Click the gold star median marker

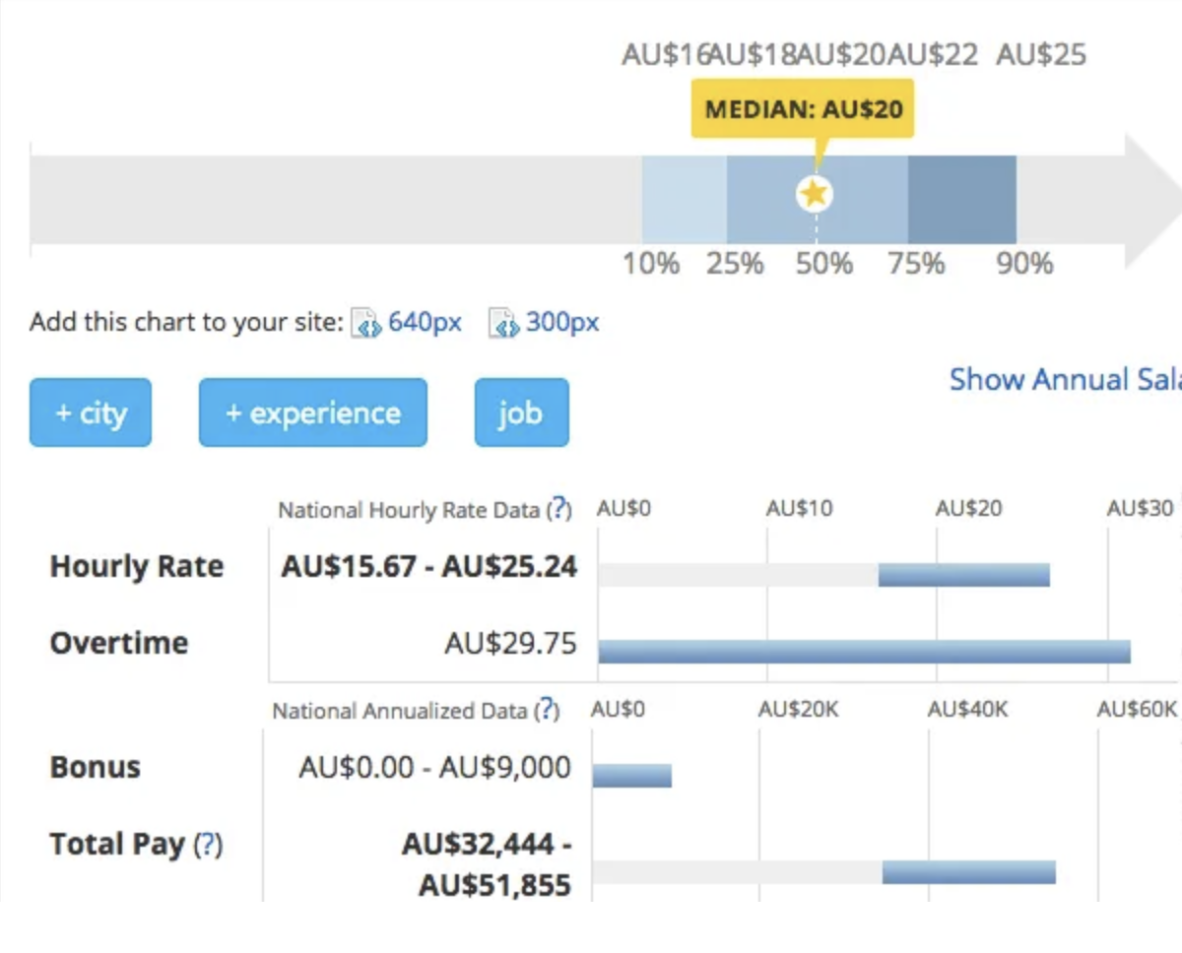click(814, 194)
